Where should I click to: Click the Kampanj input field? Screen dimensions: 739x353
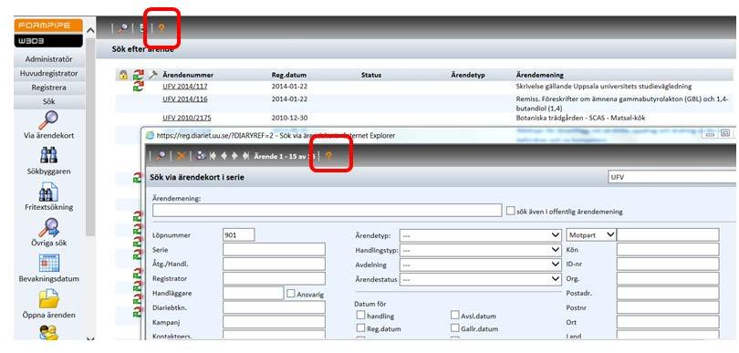click(x=274, y=322)
